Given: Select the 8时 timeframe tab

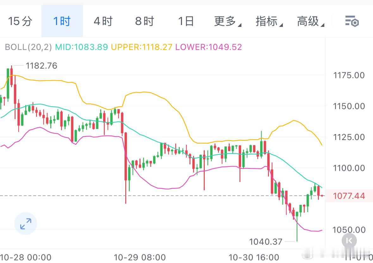Looking at the screenshot, I should click(x=144, y=21).
